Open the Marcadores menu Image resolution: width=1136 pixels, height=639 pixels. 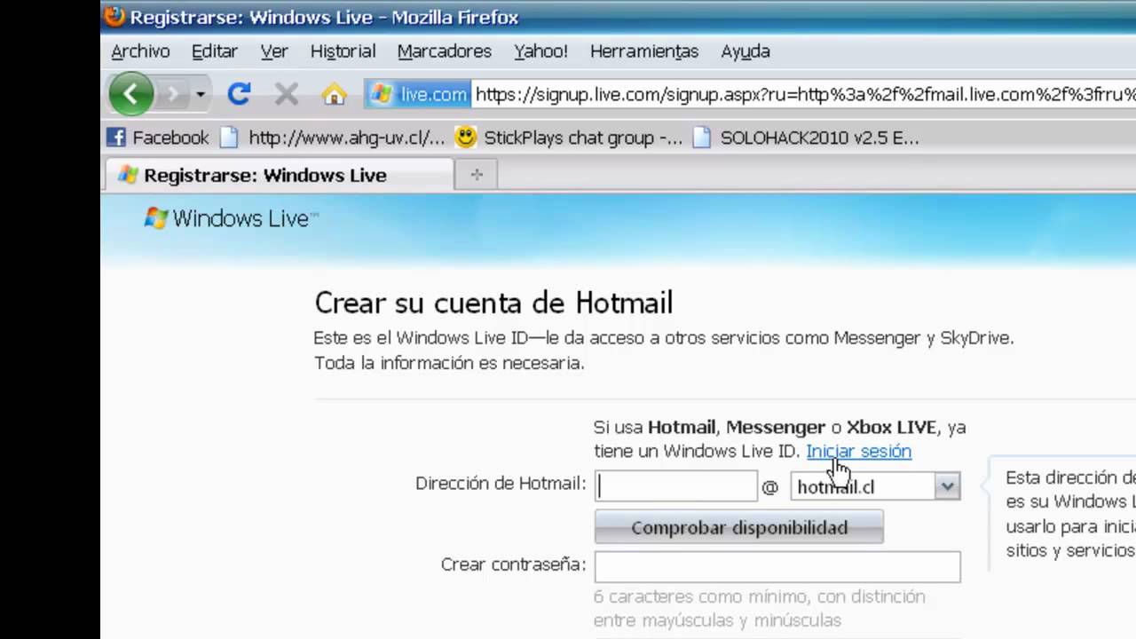pyautogui.click(x=444, y=51)
